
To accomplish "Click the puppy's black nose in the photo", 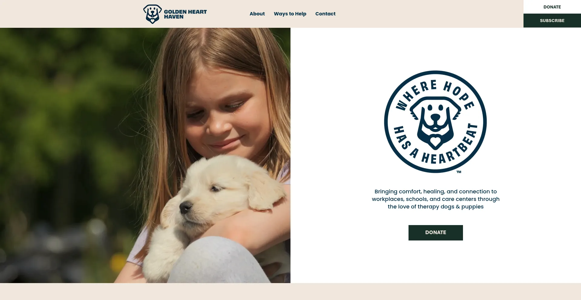I will tap(185, 207).
